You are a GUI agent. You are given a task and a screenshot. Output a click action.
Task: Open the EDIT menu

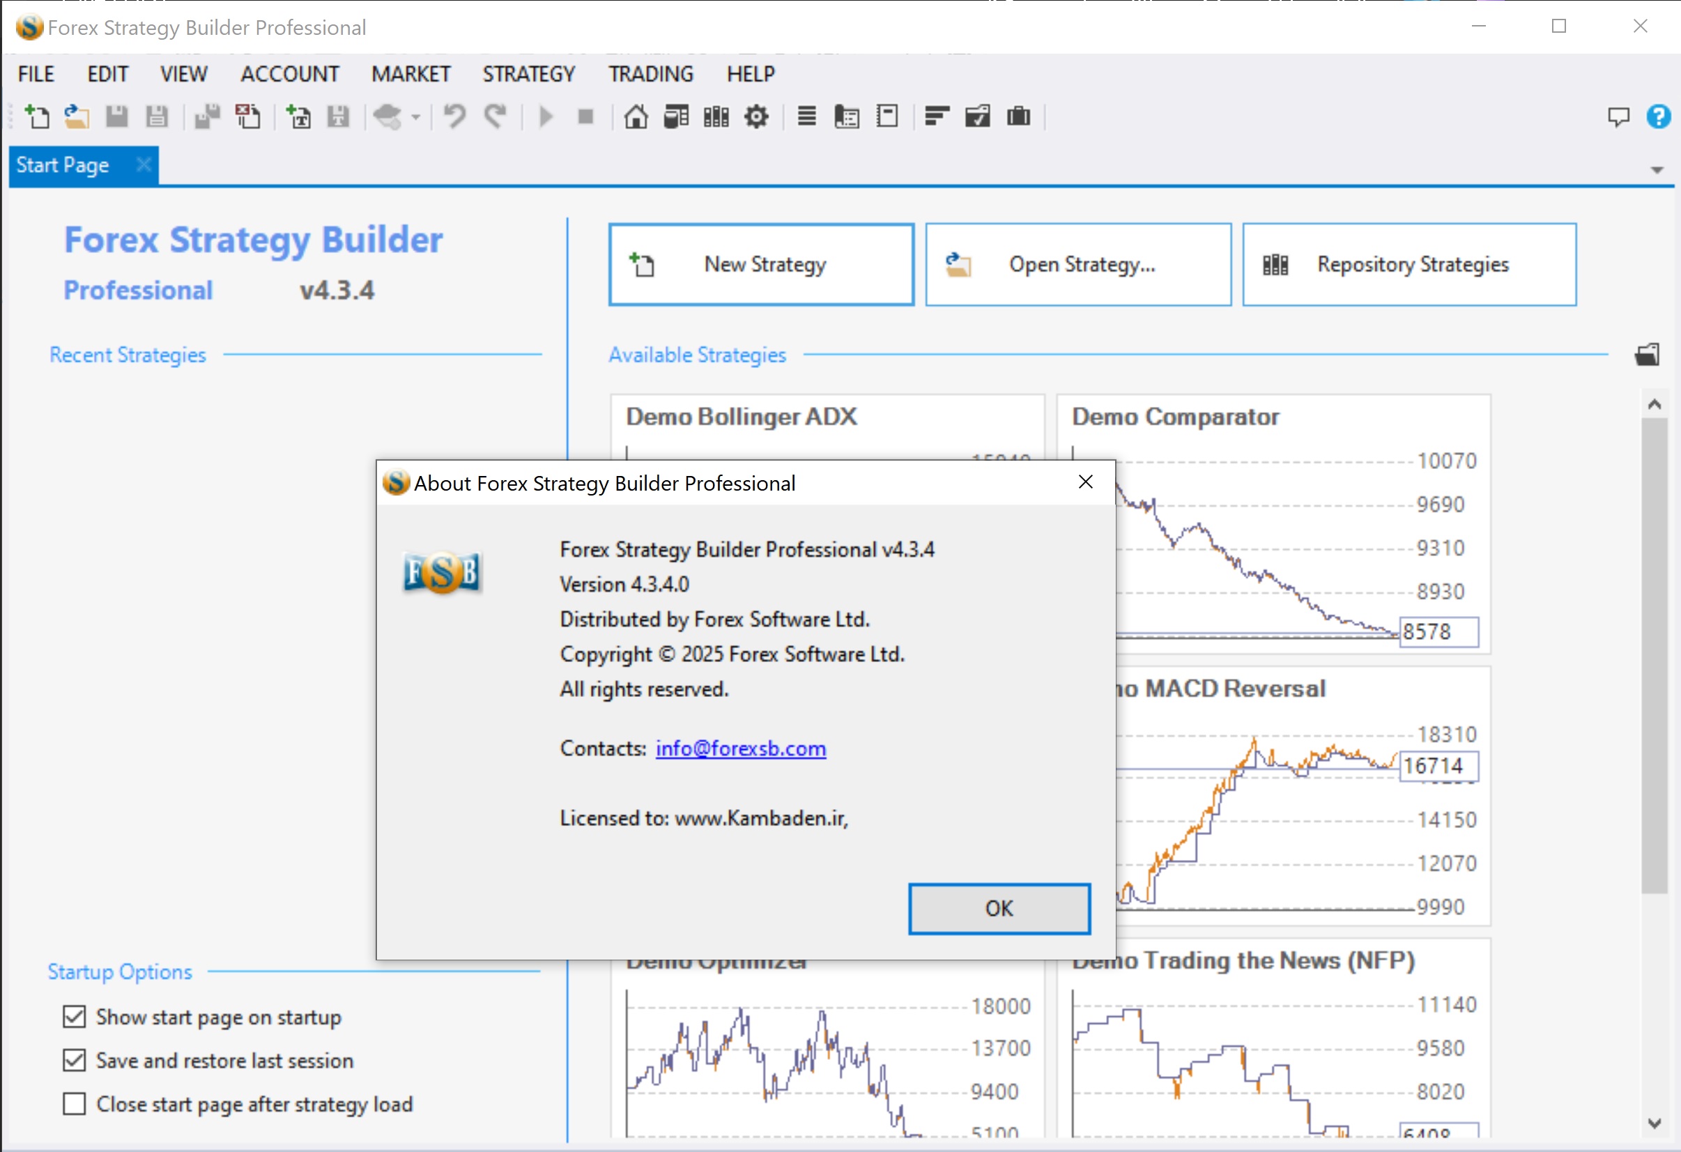point(108,74)
